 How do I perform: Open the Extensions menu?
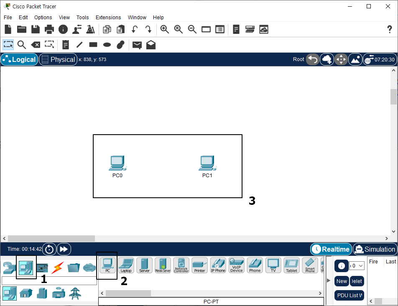coord(108,17)
